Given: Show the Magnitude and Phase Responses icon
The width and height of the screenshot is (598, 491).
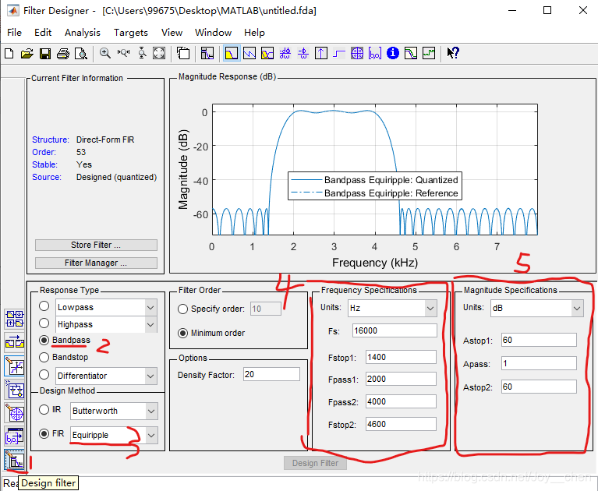Looking at the screenshot, I should click(267, 53).
